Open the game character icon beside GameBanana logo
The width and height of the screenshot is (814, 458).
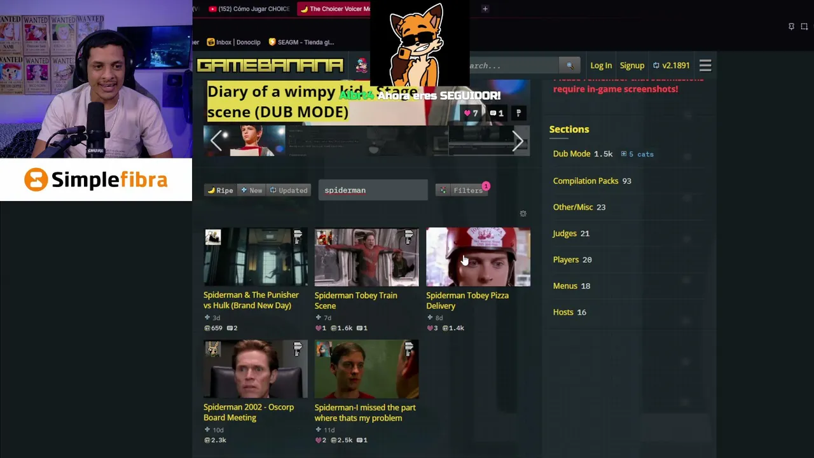tap(361, 66)
